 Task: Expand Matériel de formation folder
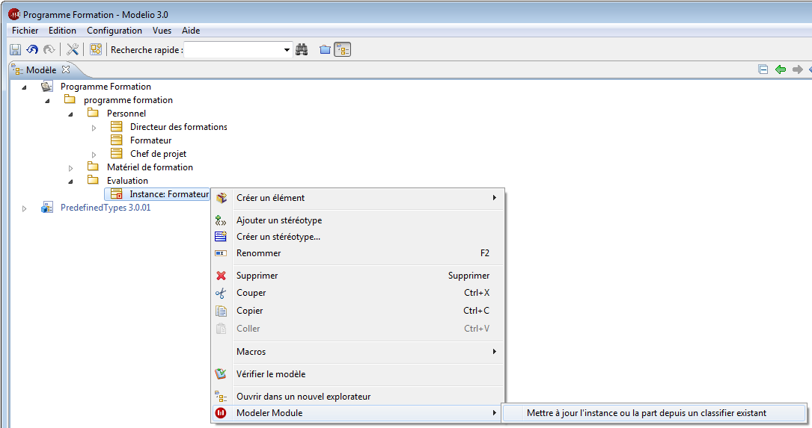coord(70,168)
